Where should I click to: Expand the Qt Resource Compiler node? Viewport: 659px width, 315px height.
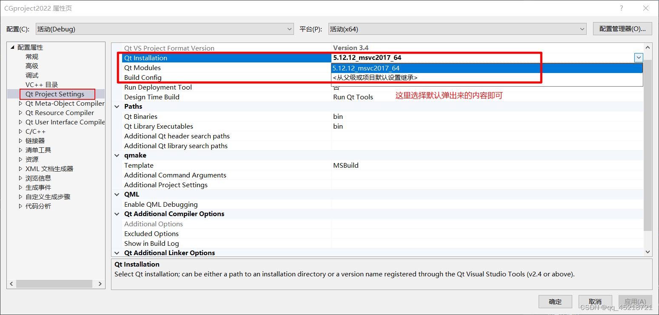21,113
